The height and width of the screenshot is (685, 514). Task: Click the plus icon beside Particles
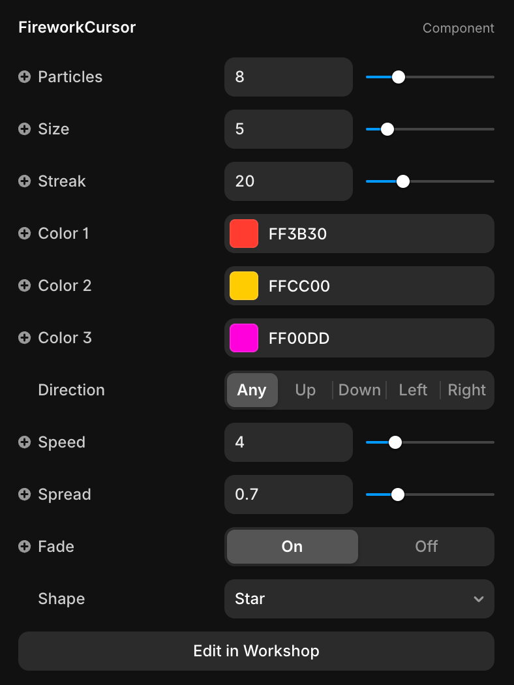pyautogui.click(x=24, y=77)
